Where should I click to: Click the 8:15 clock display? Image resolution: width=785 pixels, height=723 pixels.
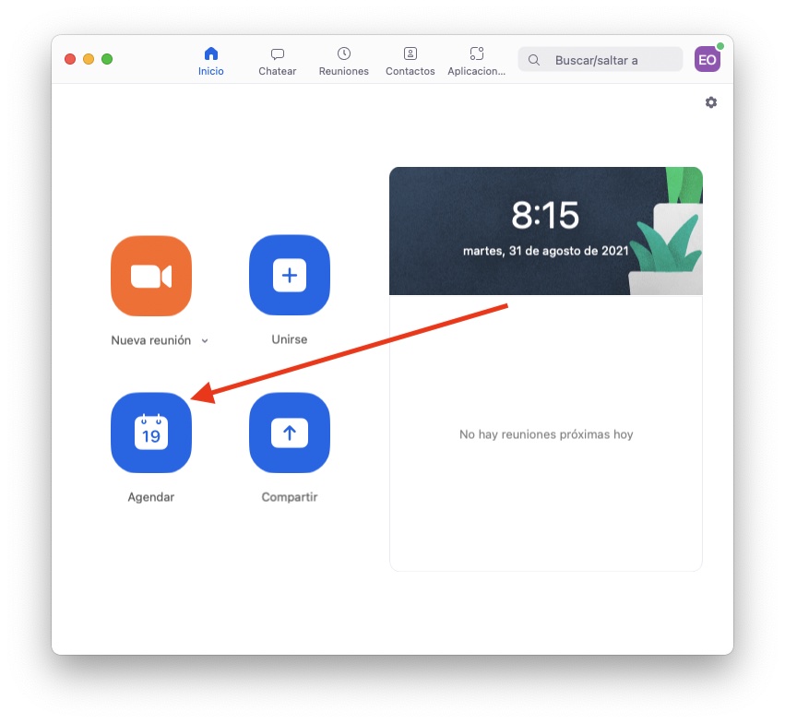pyautogui.click(x=545, y=216)
